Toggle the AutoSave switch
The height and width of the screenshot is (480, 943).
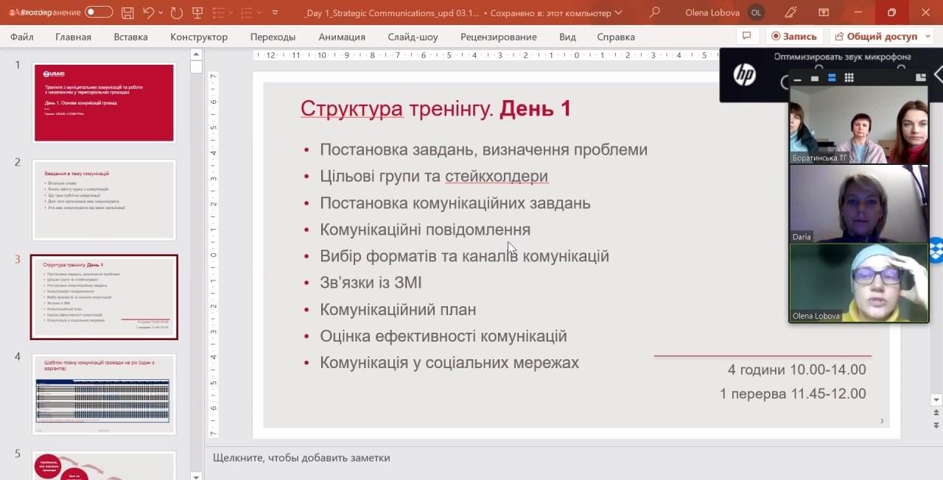(x=99, y=13)
